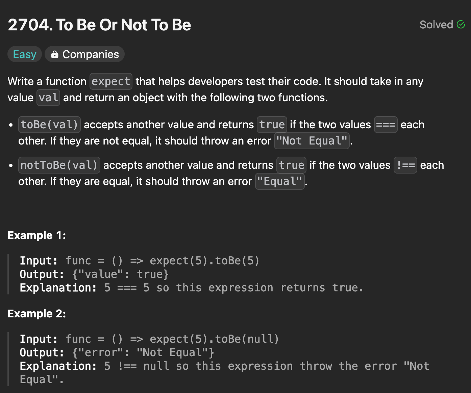471x393 pixels.
Task: Select the Easy difficulty tag
Action: (25, 54)
